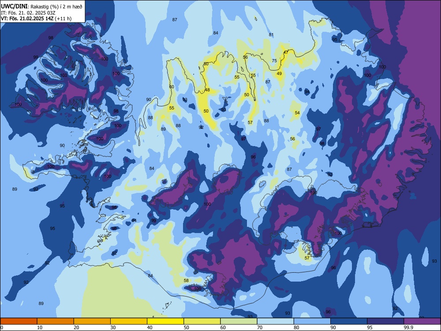
Task: Click the 0–10 dark orange legend swatch
Action: (x=19, y=321)
